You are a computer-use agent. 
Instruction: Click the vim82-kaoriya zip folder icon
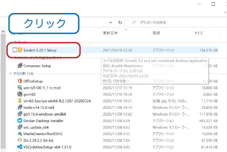20,101
